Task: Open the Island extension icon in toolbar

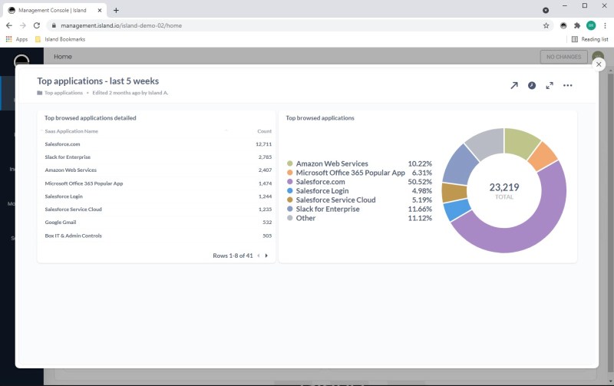Action: 563,25
